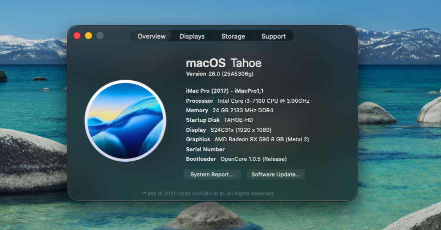441x230 pixels.
Task: Minimize the window using the yellow button
Action: coord(88,36)
